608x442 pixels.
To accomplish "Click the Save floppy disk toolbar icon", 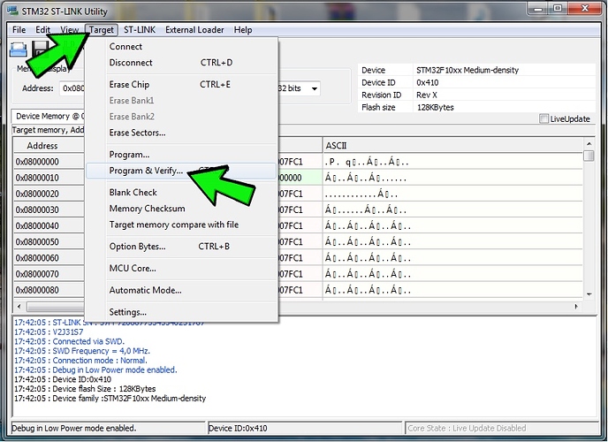I will click(x=40, y=50).
